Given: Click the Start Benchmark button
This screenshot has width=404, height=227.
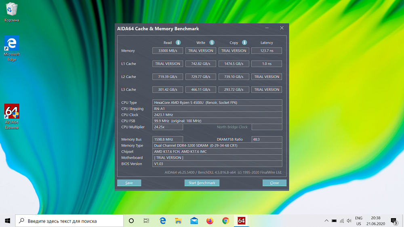Looking at the screenshot, I should point(202,183).
